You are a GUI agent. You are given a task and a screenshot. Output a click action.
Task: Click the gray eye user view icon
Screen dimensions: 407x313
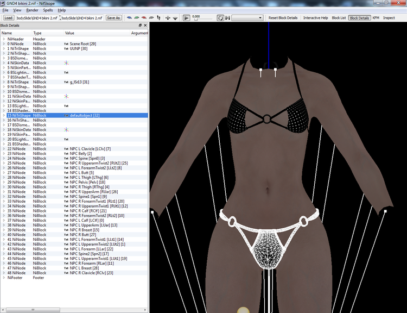151,18
